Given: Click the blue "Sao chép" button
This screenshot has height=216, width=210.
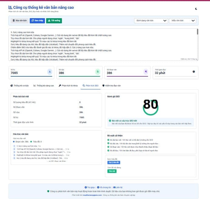Looking at the screenshot, I should click(x=37, y=21).
